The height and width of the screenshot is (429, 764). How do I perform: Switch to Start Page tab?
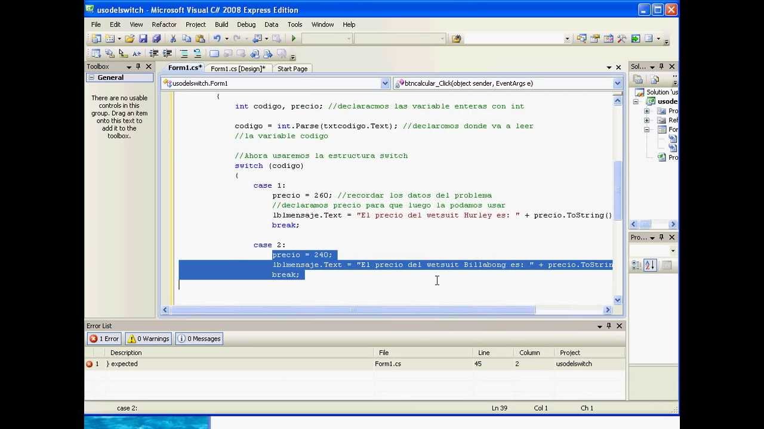[292, 69]
